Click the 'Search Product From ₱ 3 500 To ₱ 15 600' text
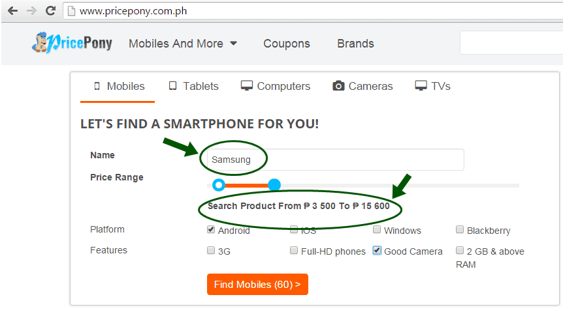This screenshot has height=312, width=563. pyautogui.click(x=298, y=206)
